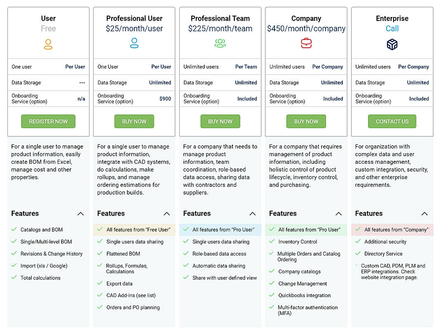
Task: Click the checkmark beside Inventory Control
Action: pyautogui.click(x=272, y=242)
